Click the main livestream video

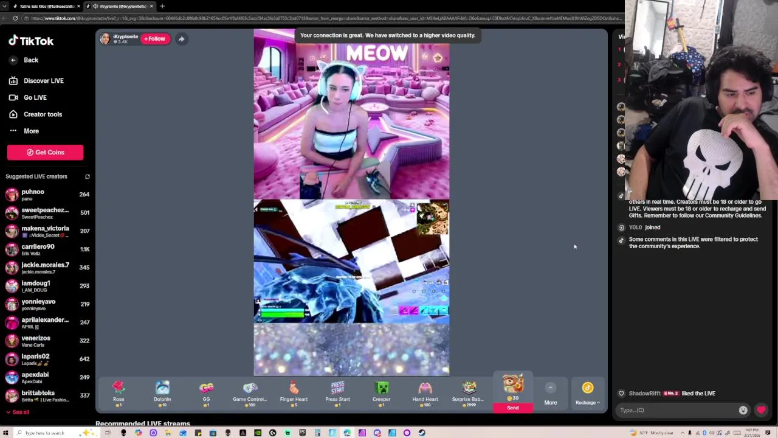point(351,203)
